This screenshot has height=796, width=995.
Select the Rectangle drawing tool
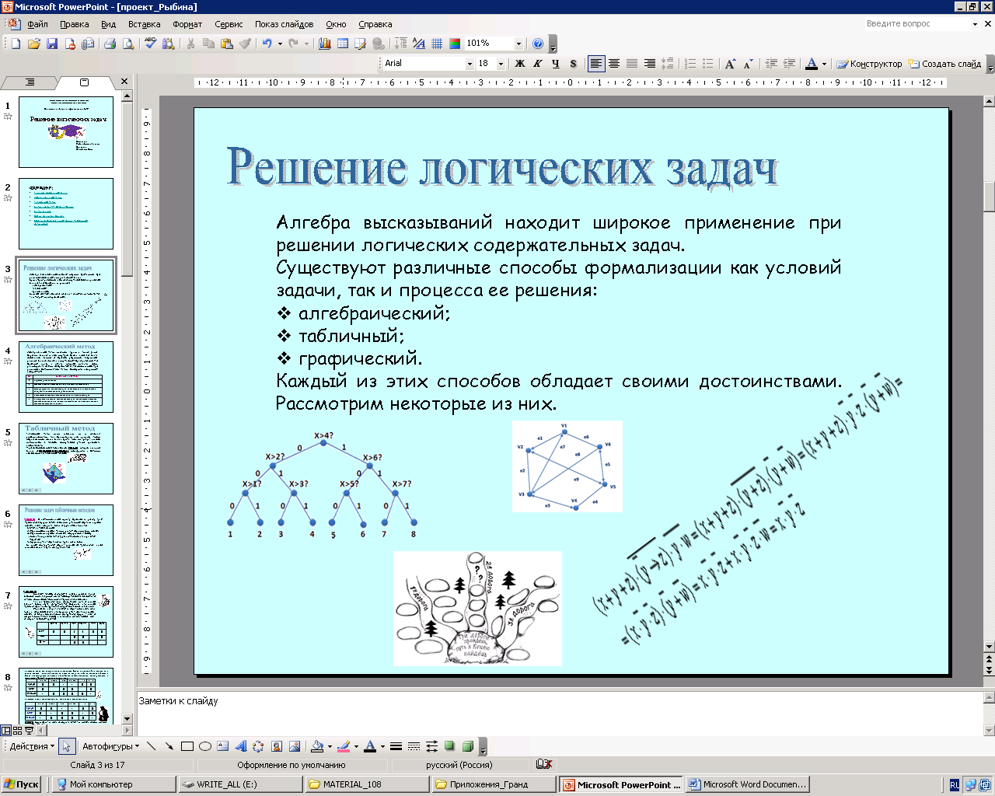click(x=187, y=746)
